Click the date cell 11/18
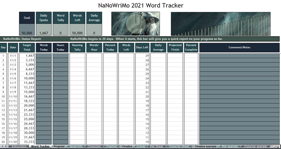Viewport: 281px width, 149px height. click(x=13, y=133)
